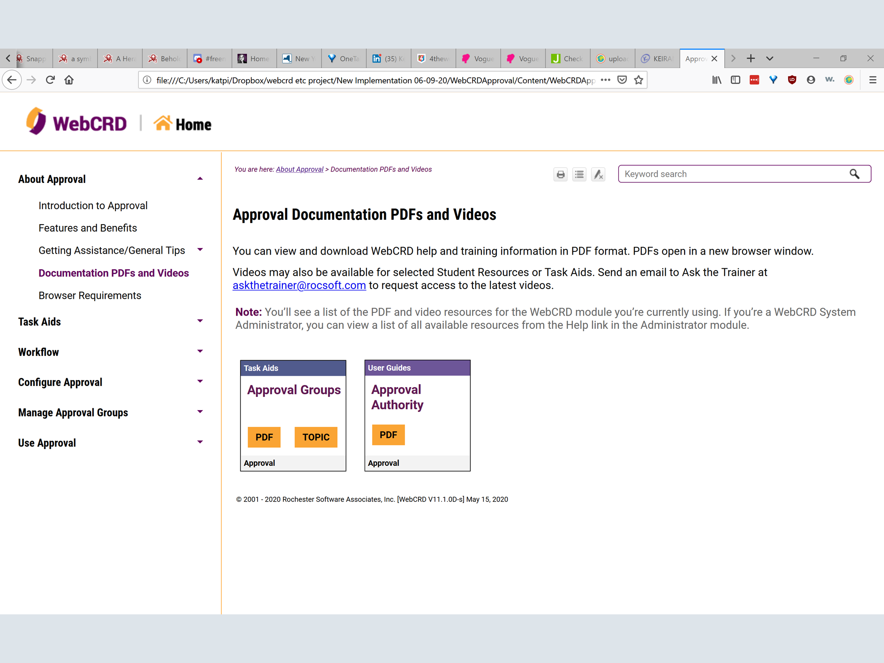
Task: Click the Approval Groups PDF button
Action: (264, 437)
